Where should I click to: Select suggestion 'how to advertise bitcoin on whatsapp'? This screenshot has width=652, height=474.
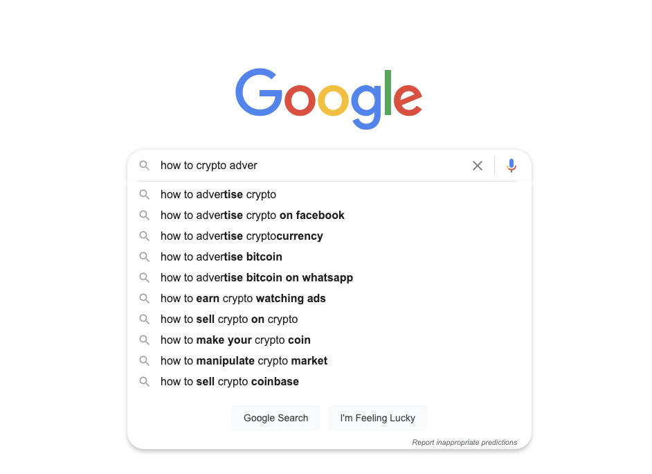[x=256, y=278]
